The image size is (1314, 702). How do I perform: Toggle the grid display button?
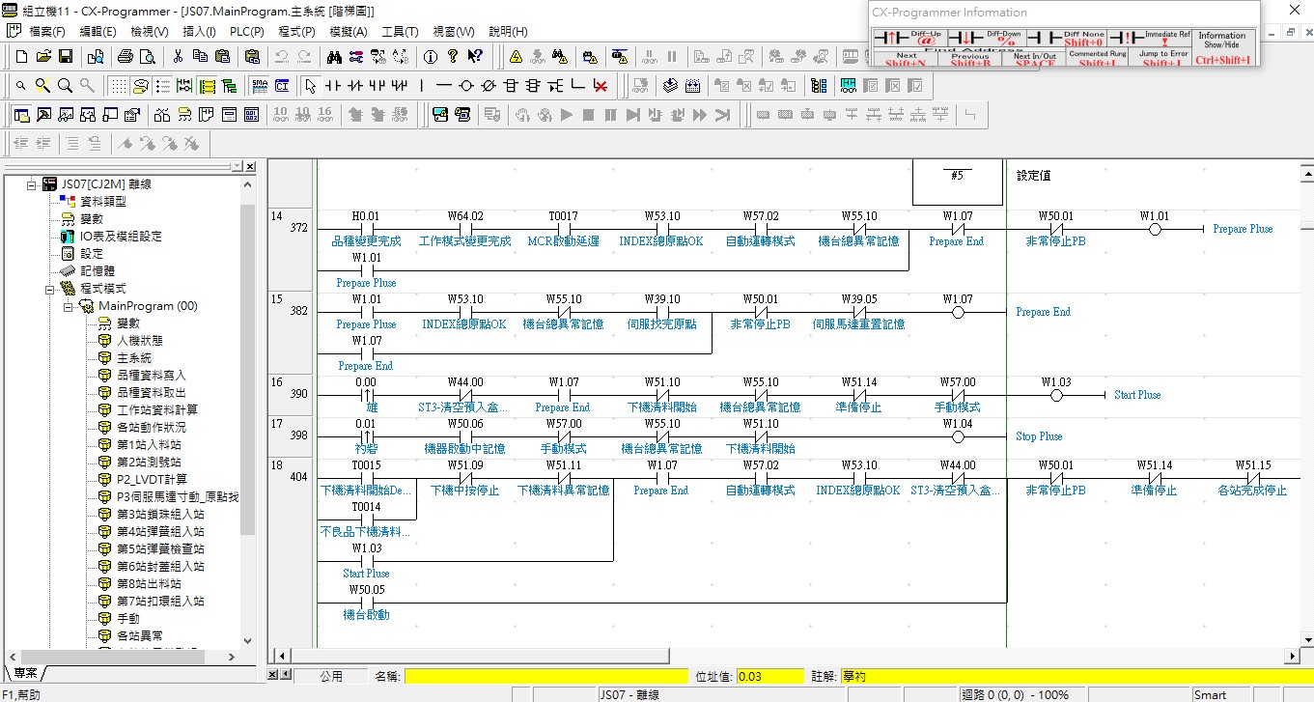point(118,86)
